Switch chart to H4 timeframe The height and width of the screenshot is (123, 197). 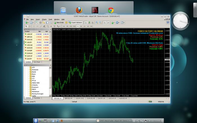[x=81, y=26]
